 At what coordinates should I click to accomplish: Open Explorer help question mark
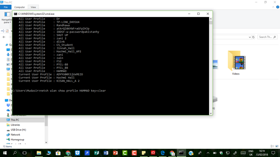point(278,7)
